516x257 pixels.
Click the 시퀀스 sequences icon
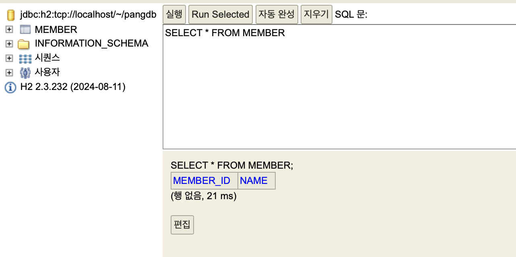tap(25, 58)
